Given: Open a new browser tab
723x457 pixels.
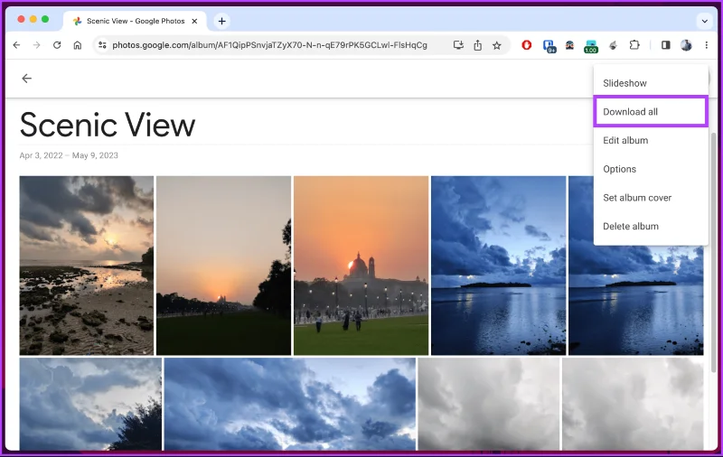Looking at the screenshot, I should click(221, 21).
